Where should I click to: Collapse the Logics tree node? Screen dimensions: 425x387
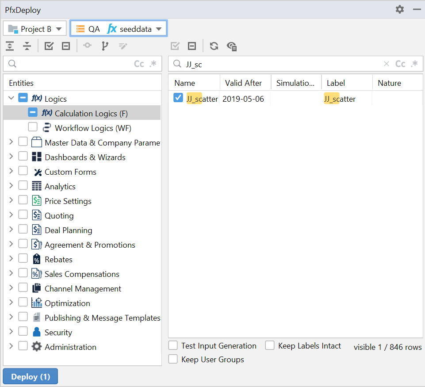(x=11, y=98)
